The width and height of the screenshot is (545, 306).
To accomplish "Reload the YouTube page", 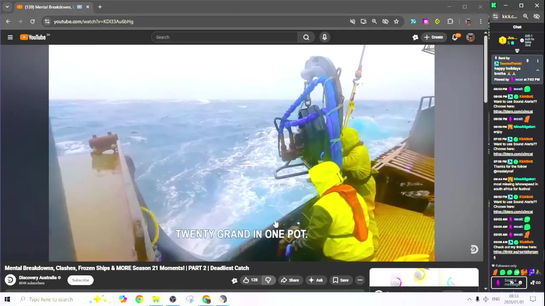I will 32,21.
